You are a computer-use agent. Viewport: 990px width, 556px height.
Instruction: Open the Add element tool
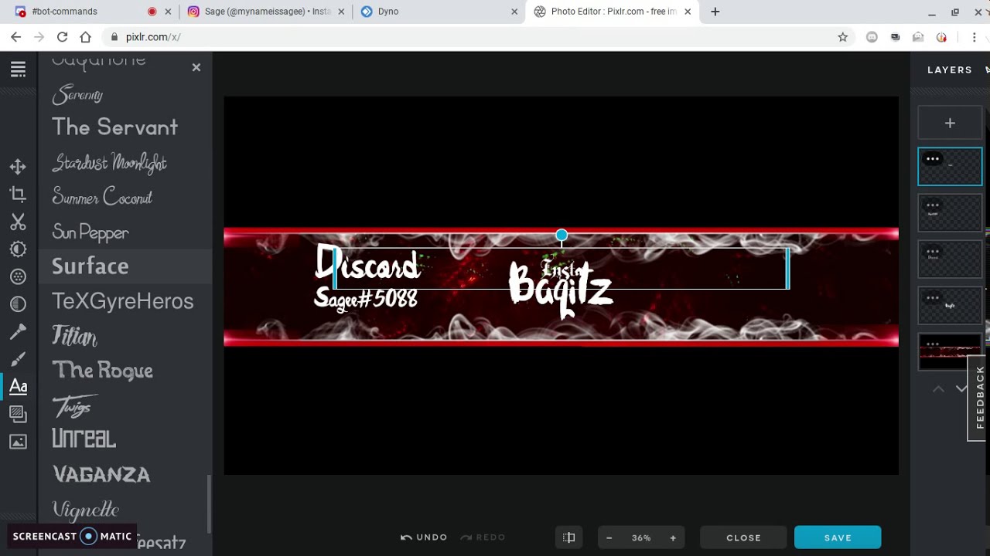(x=18, y=415)
